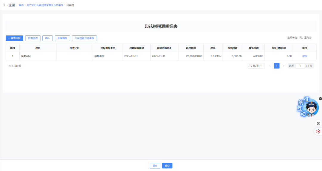Click the 导入 button

point(48,38)
